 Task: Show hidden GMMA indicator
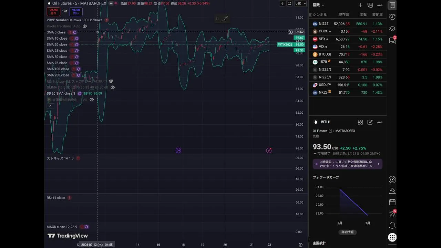coord(112,87)
